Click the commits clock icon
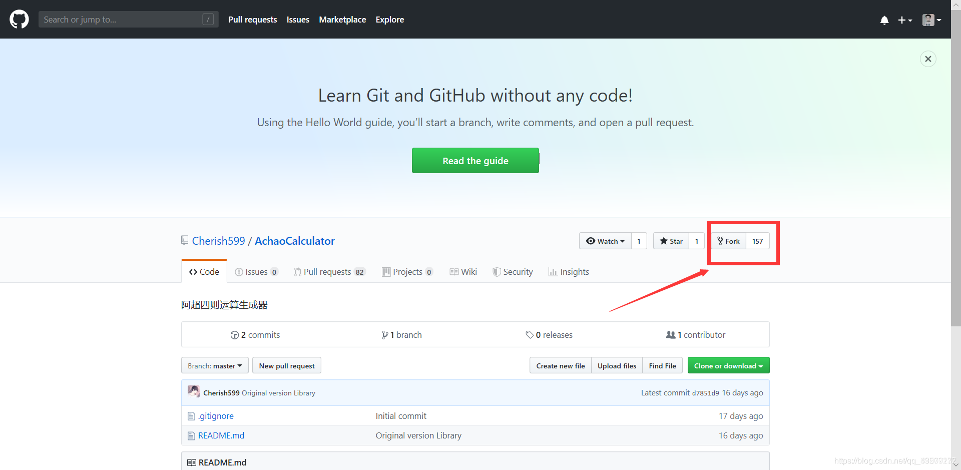The height and width of the screenshot is (470, 961). 234,335
